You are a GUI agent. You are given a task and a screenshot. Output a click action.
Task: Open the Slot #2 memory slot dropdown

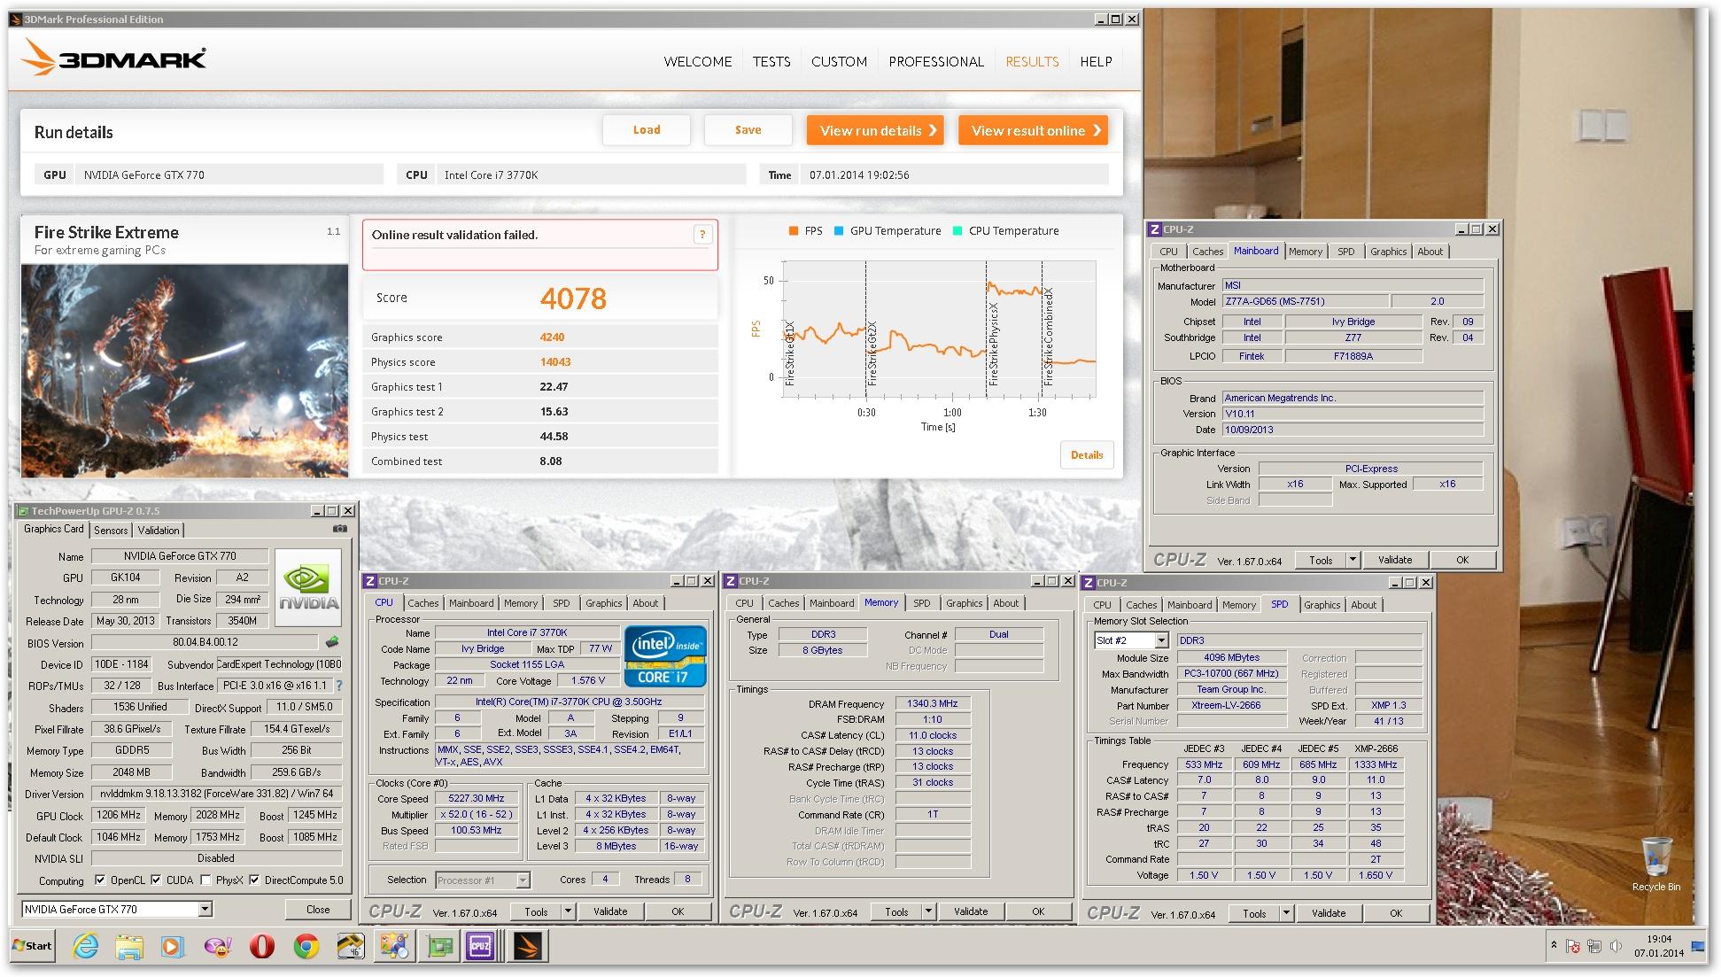[x=1161, y=640]
